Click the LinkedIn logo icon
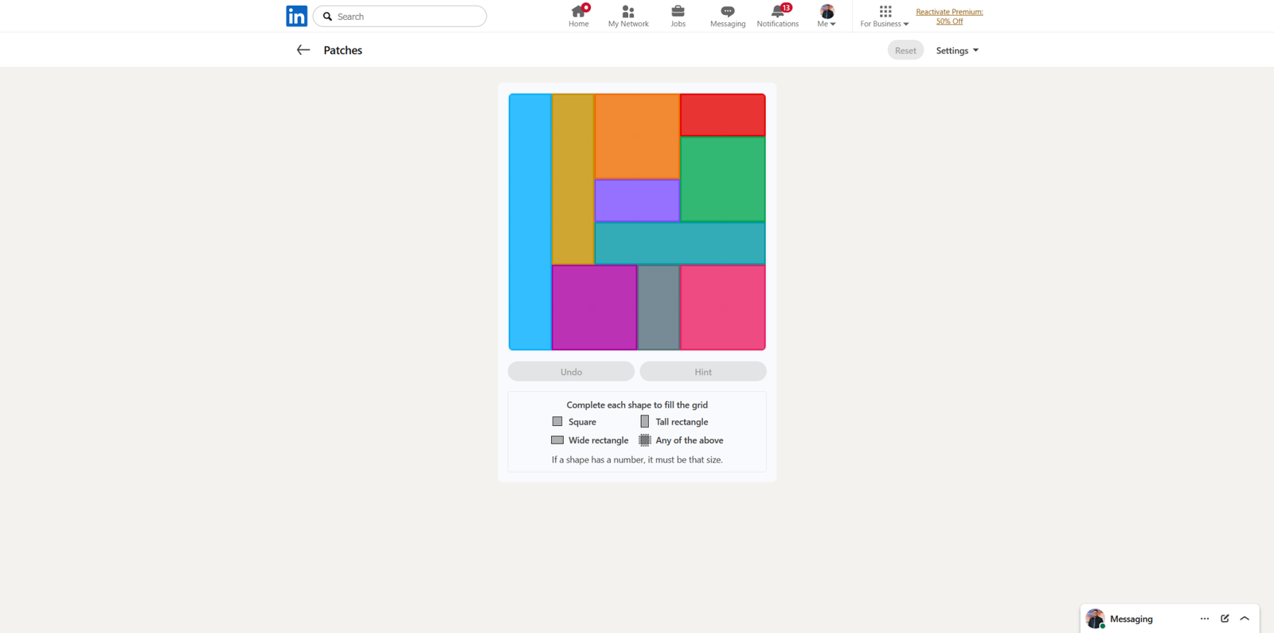1274x633 pixels. point(296,16)
